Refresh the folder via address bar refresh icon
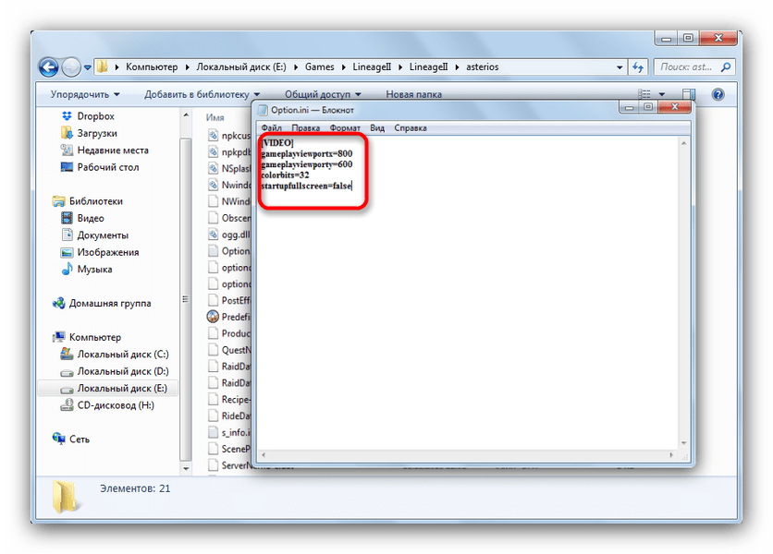Viewport: 773px width, 554px height. click(x=638, y=67)
